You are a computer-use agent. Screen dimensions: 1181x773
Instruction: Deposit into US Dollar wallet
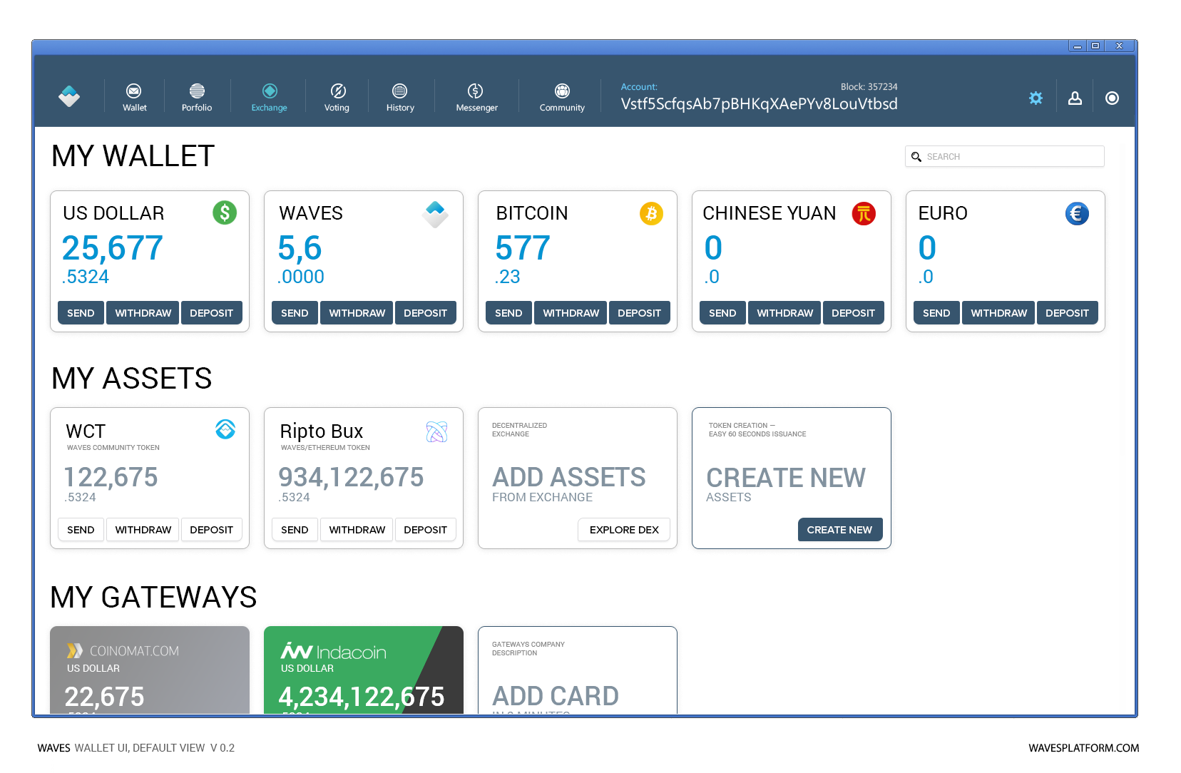click(211, 313)
